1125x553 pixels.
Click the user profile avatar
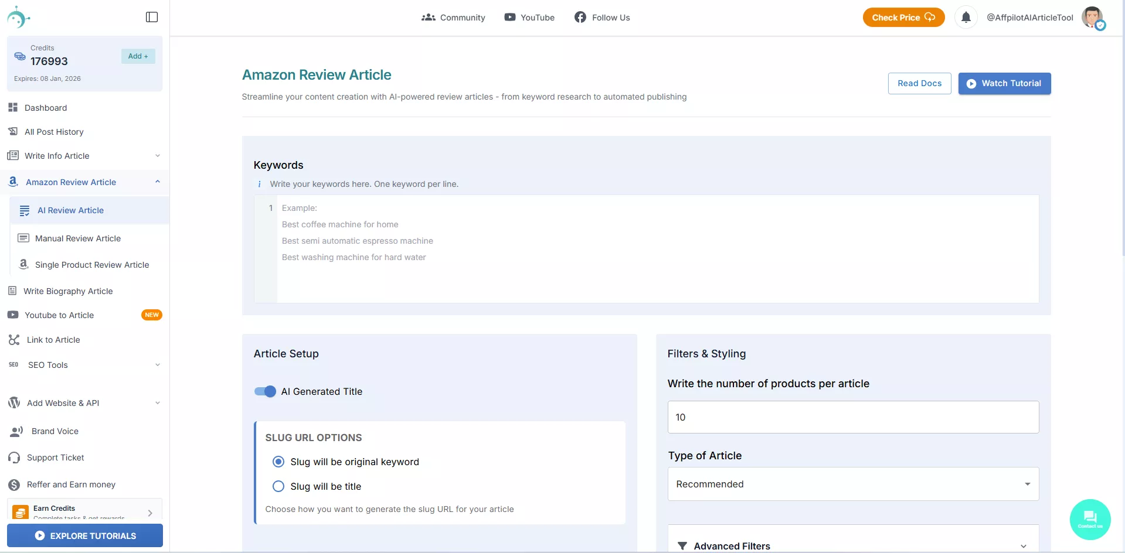pos(1092,18)
